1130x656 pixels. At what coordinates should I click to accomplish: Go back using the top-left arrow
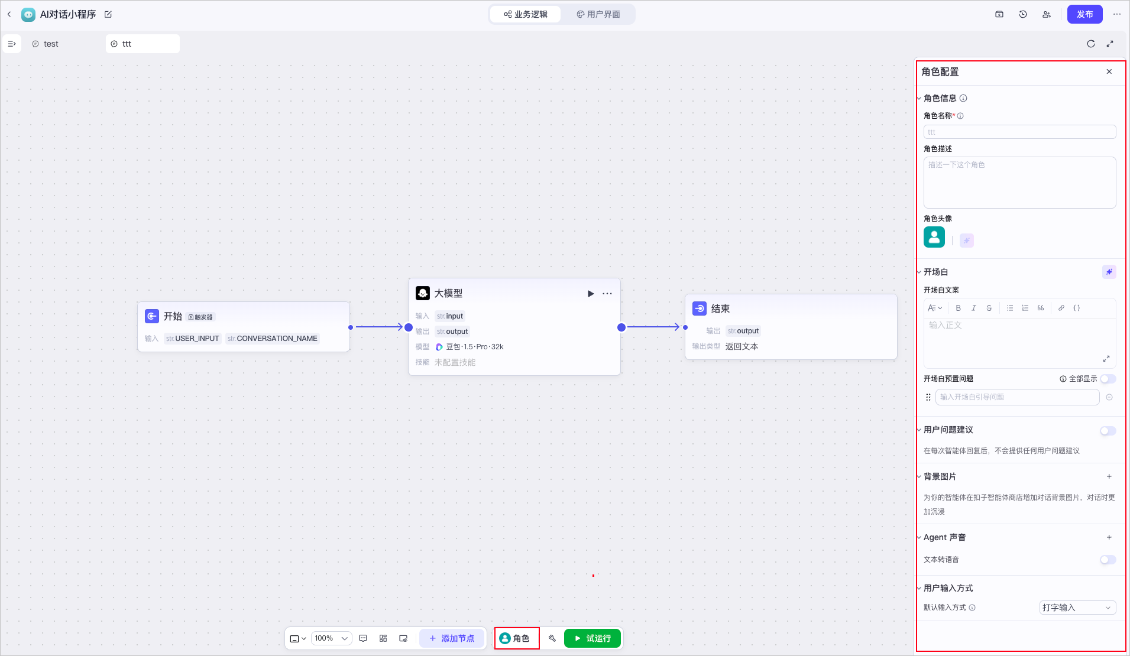tap(9, 14)
